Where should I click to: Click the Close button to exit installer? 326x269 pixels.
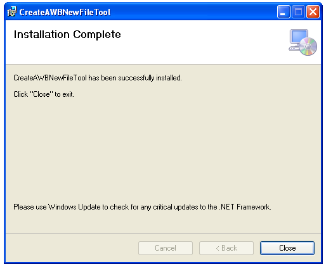pyautogui.click(x=287, y=248)
